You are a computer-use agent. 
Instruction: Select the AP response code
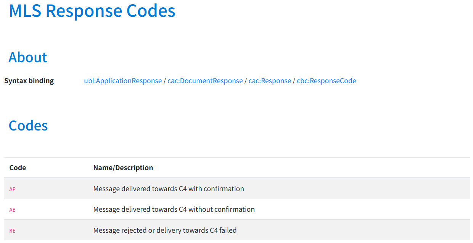click(13, 189)
